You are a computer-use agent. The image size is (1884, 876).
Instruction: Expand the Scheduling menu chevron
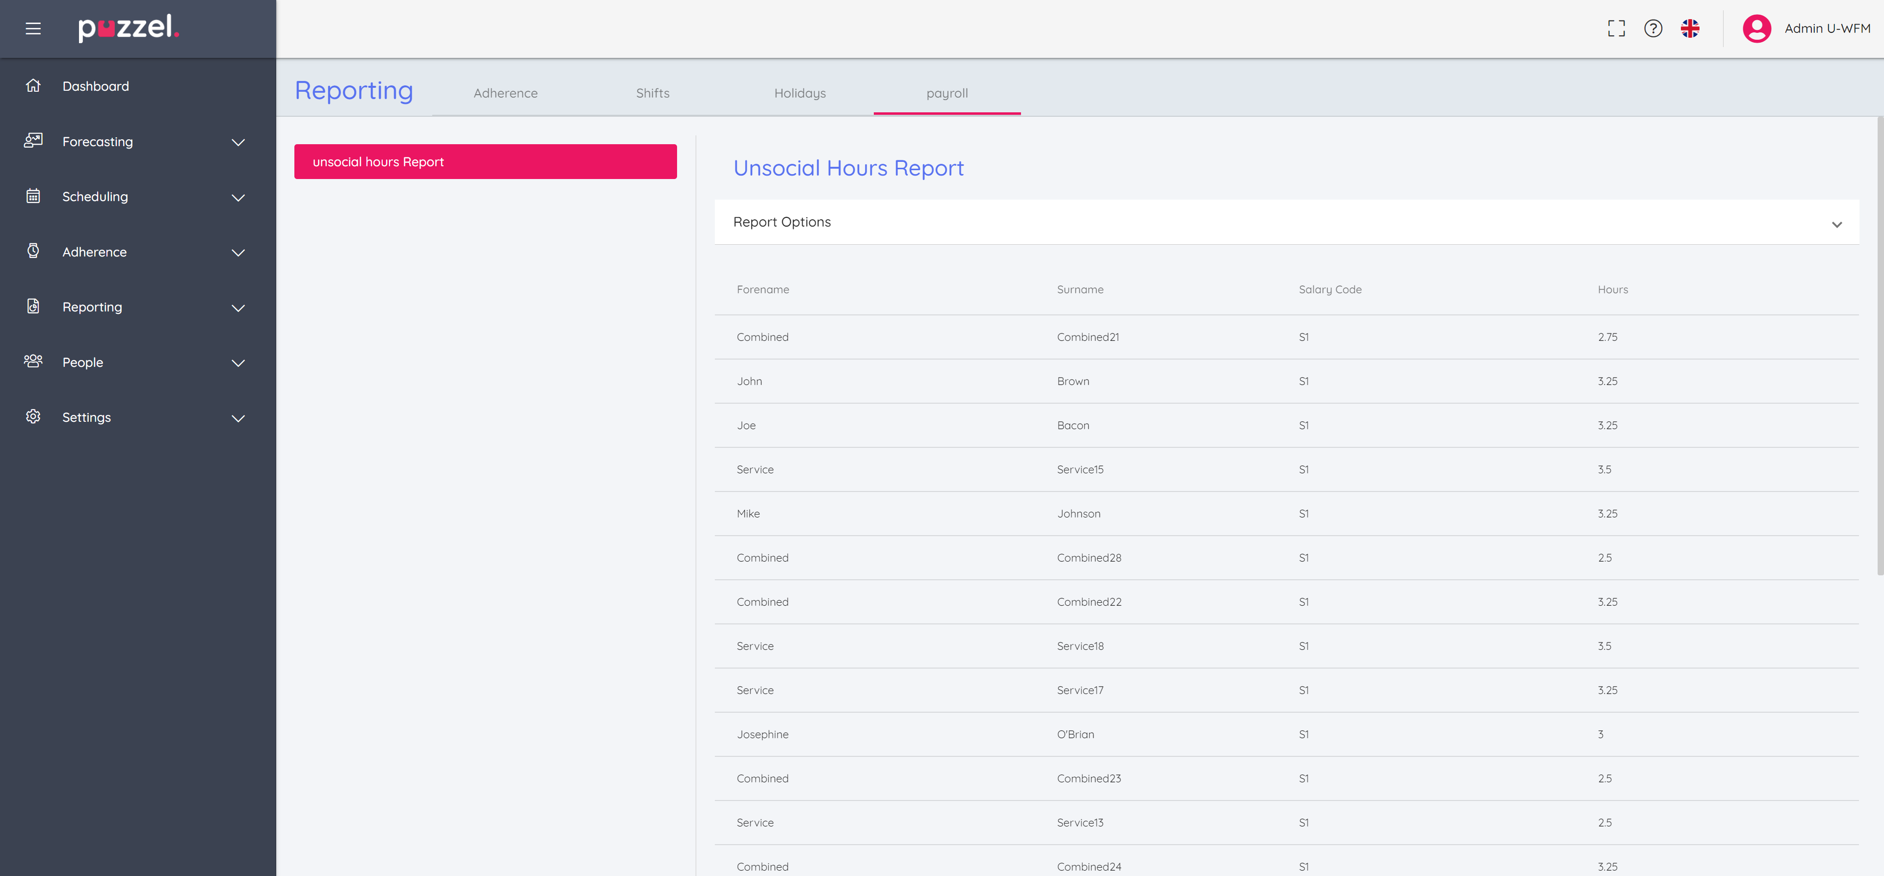237,198
